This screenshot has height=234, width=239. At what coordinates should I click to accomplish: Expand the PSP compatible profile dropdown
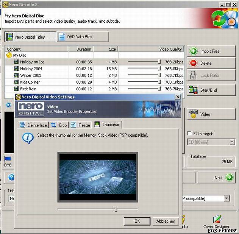227,198
